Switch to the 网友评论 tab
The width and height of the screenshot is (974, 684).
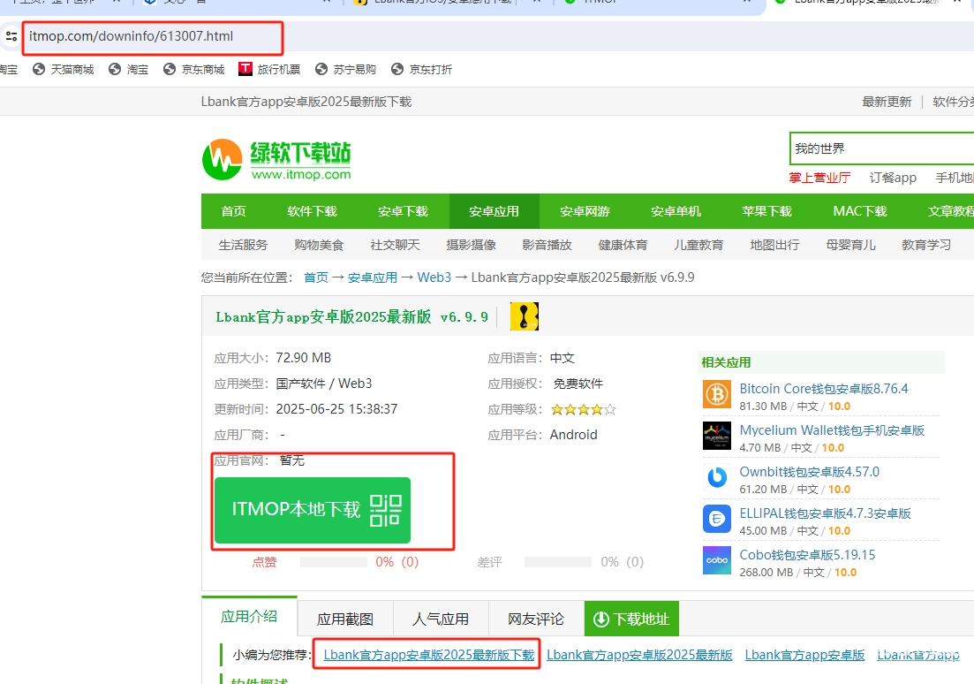(536, 619)
